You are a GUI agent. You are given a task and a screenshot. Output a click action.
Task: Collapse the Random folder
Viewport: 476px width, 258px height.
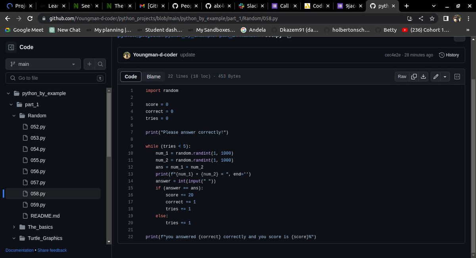13,115
